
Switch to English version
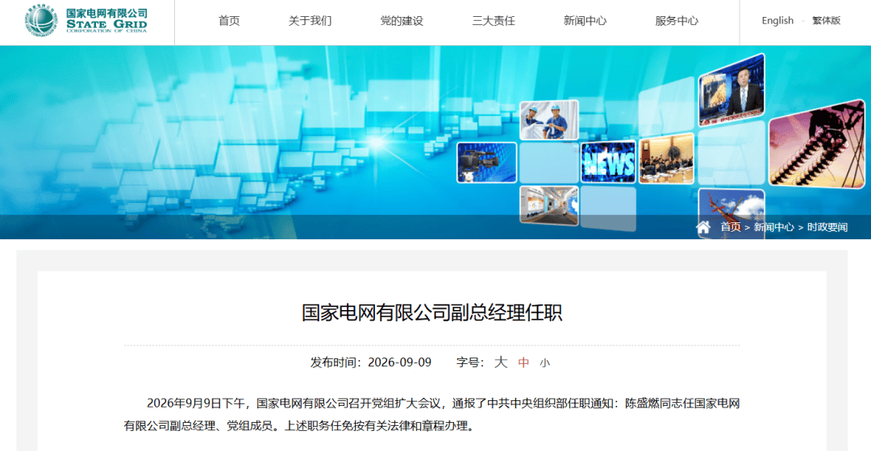pos(777,20)
